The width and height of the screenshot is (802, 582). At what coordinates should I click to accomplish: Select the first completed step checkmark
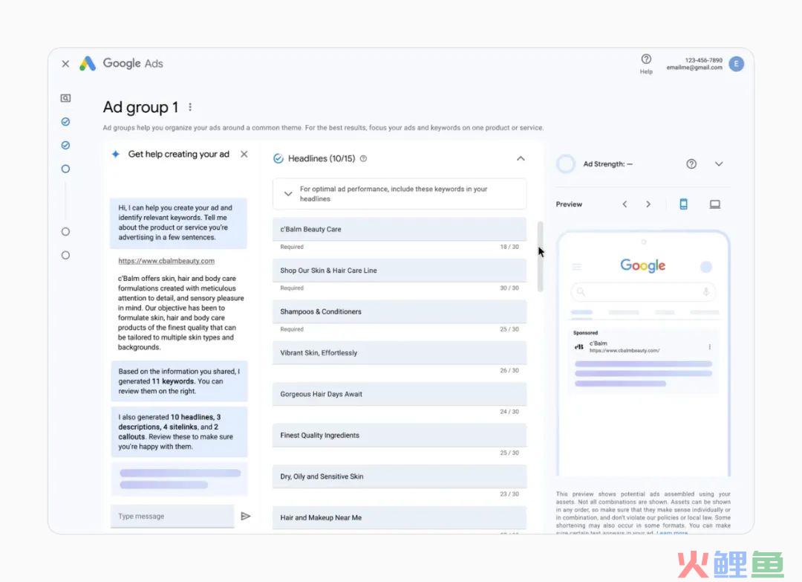coord(65,121)
